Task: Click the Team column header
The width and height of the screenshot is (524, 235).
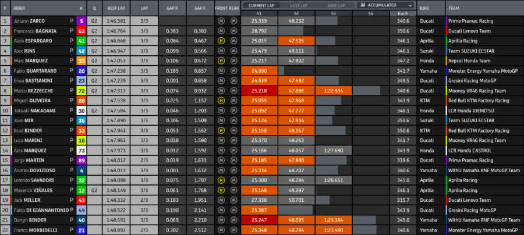Action: point(484,8)
